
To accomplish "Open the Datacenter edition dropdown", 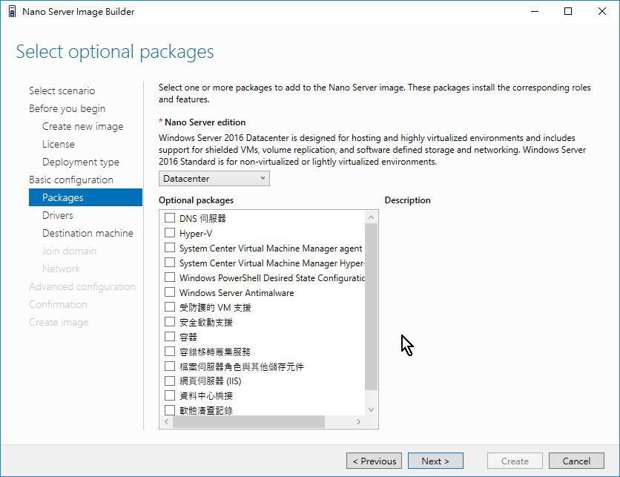I will (x=214, y=178).
